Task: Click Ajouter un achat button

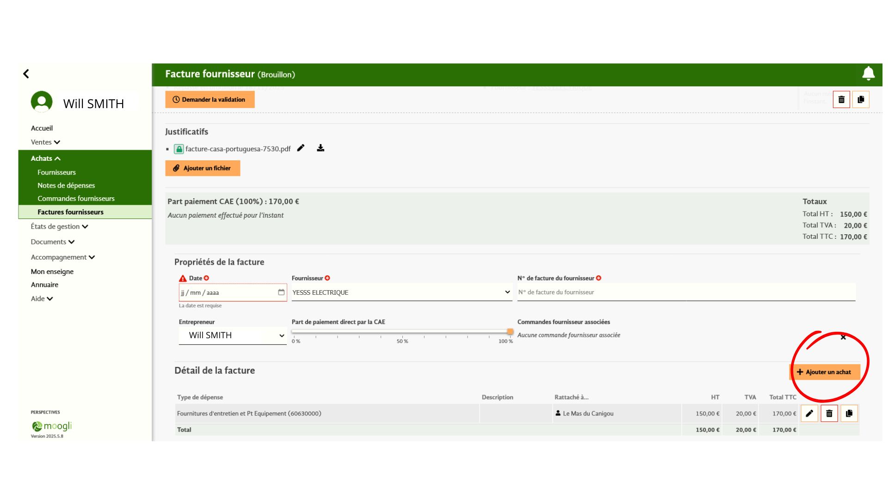Action: pos(825,372)
